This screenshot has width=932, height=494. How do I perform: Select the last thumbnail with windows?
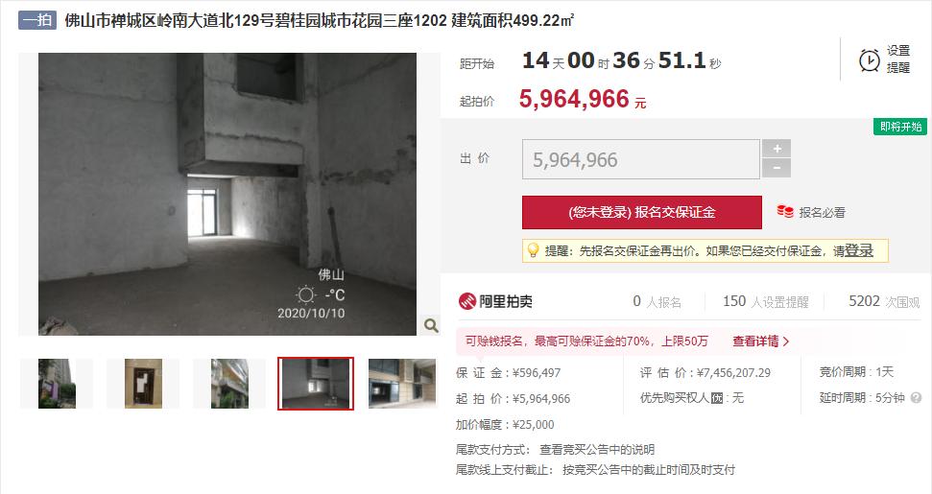pyautogui.click(x=402, y=384)
